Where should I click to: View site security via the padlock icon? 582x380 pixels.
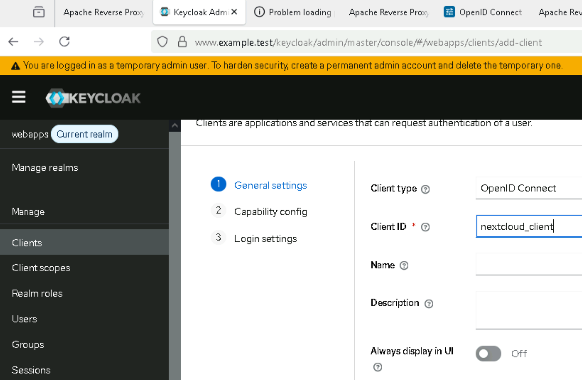[x=182, y=42]
